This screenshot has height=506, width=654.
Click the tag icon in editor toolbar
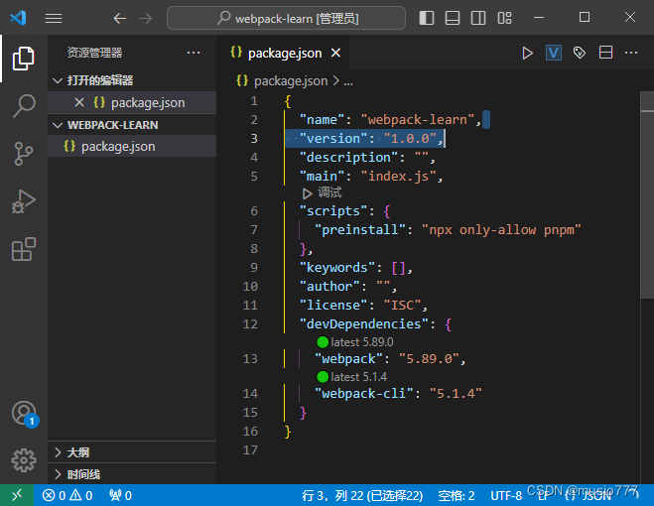580,53
